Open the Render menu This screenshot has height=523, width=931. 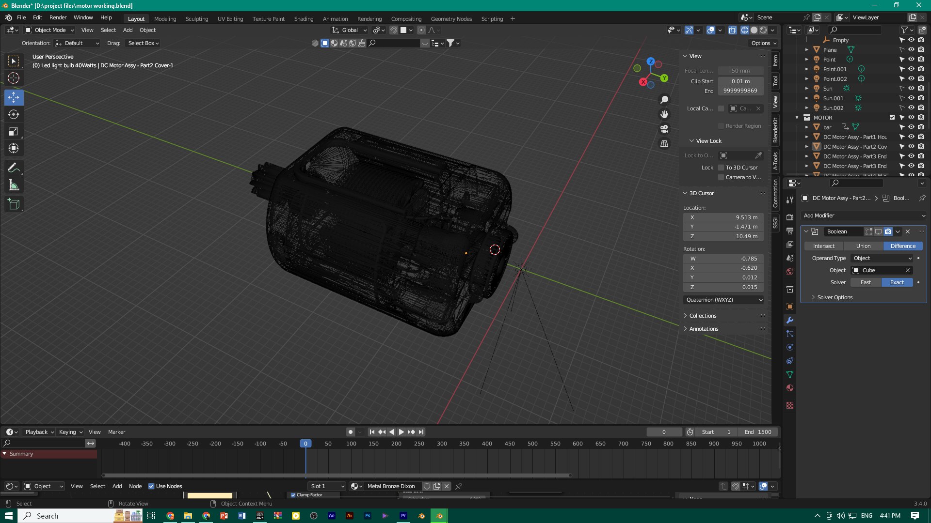pyautogui.click(x=58, y=17)
